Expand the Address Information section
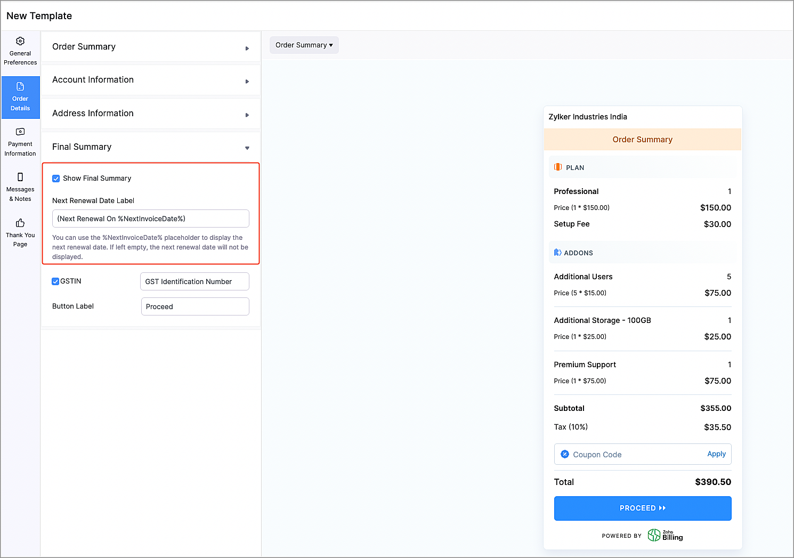The image size is (794, 558). tap(151, 114)
